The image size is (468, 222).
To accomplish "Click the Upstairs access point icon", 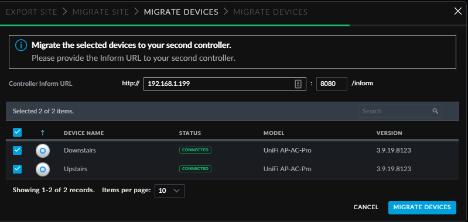I will pos(43,169).
